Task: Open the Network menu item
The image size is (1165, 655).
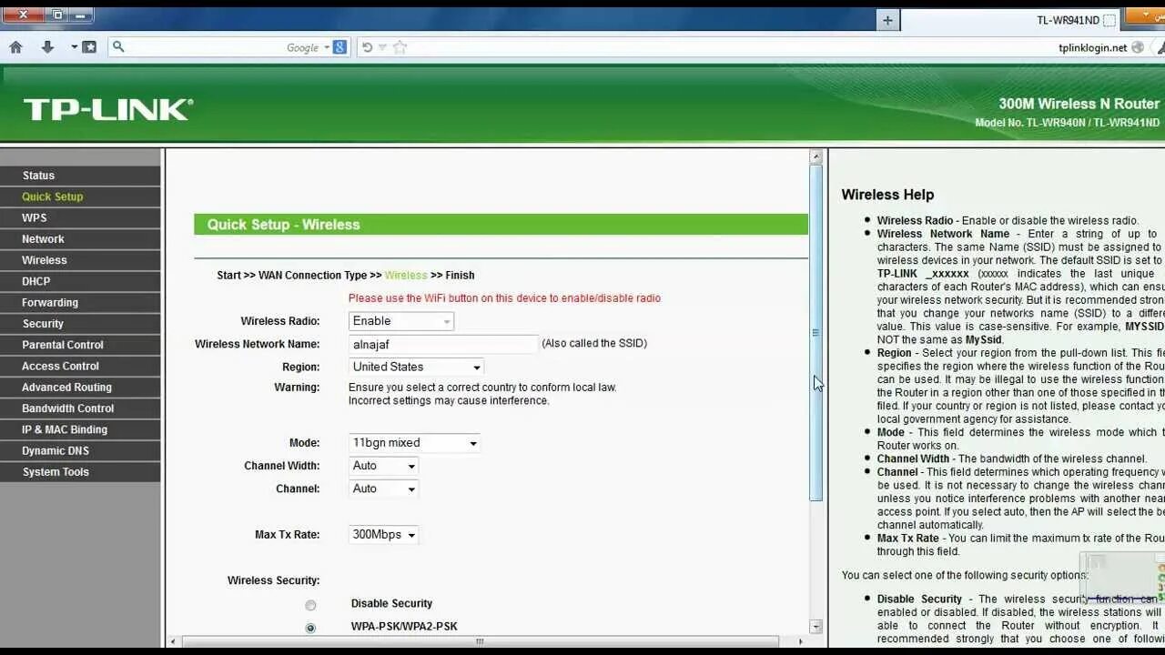Action: 80,239
